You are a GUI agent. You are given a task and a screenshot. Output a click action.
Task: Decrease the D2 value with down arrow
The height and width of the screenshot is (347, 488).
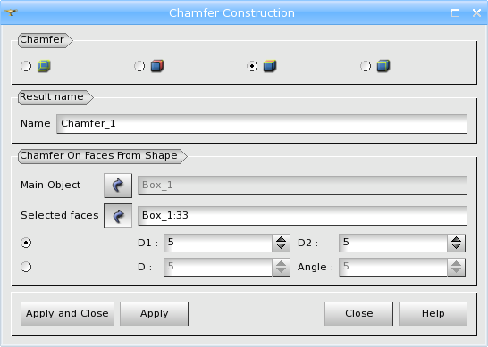pos(456,246)
